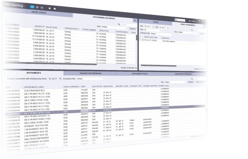
Task: Click the Outstanding Securities horizontal scrollbar
Action: tap(51, 63)
